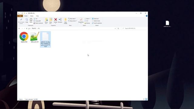Select the INFO_UF2.TXT file

tap(35, 37)
